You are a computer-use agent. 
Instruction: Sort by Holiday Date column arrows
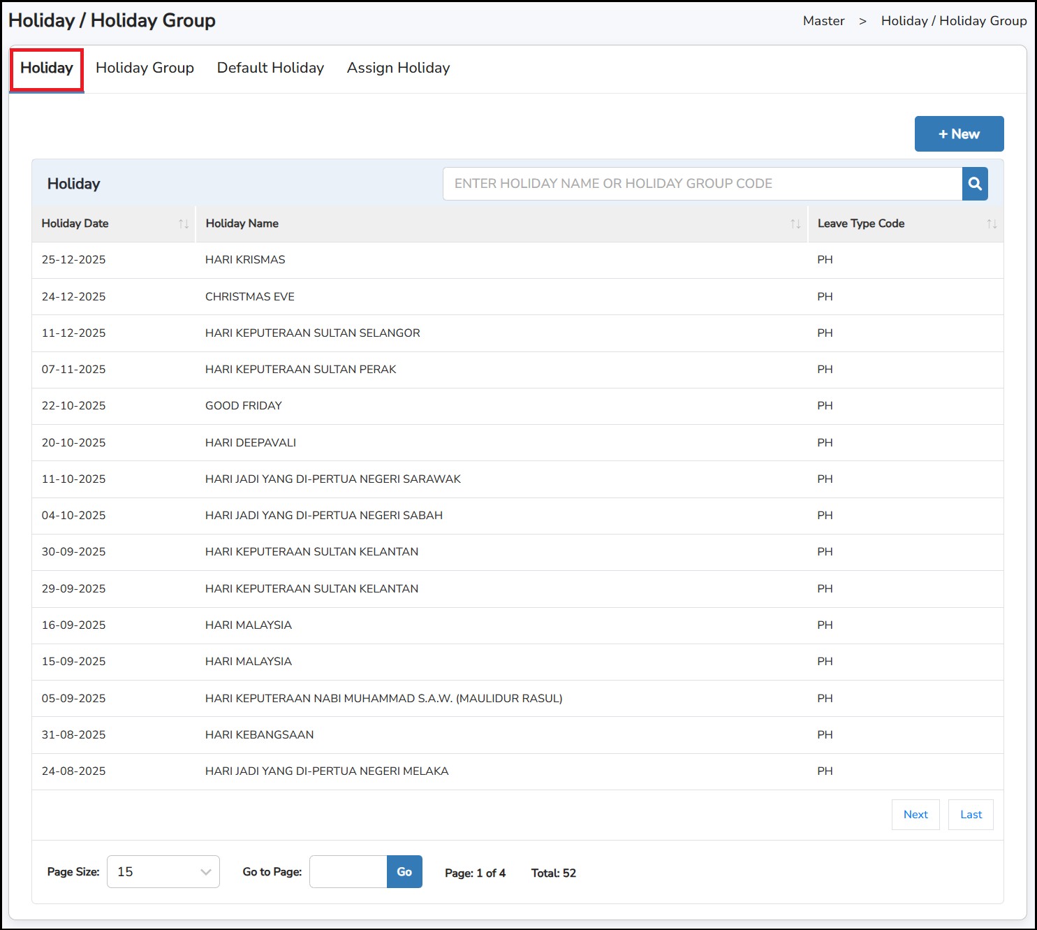184,224
